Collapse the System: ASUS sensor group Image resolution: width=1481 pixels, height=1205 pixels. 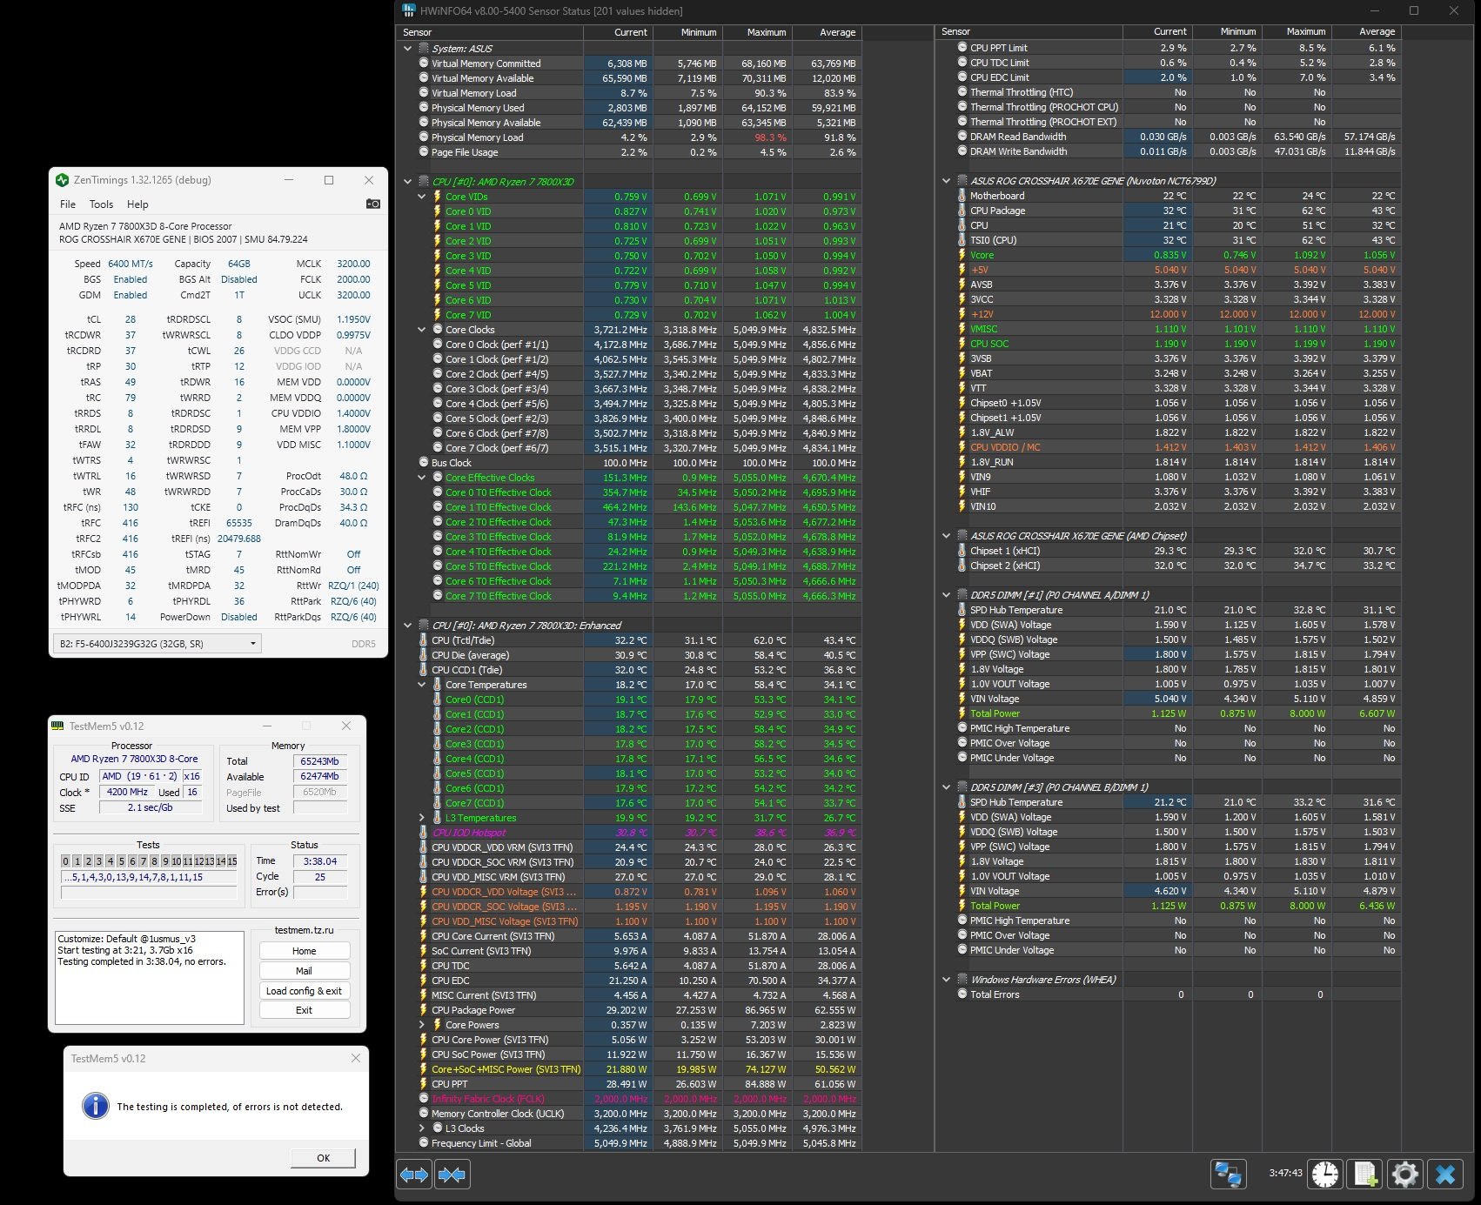click(x=407, y=49)
